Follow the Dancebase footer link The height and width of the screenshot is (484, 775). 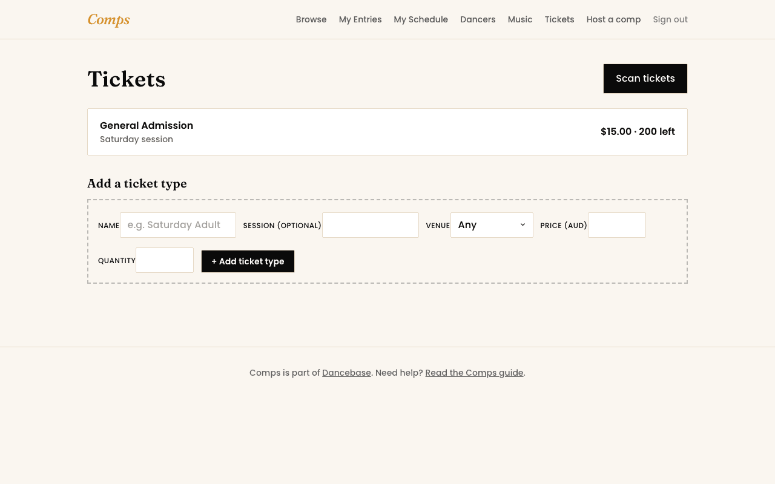click(346, 373)
